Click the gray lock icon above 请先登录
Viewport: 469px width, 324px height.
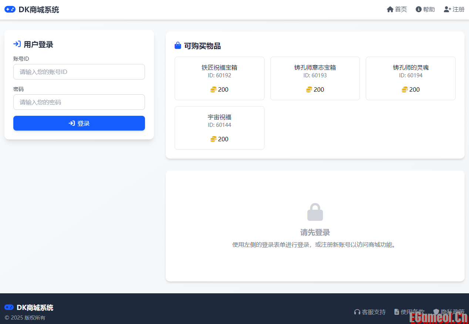[x=315, y=212]
